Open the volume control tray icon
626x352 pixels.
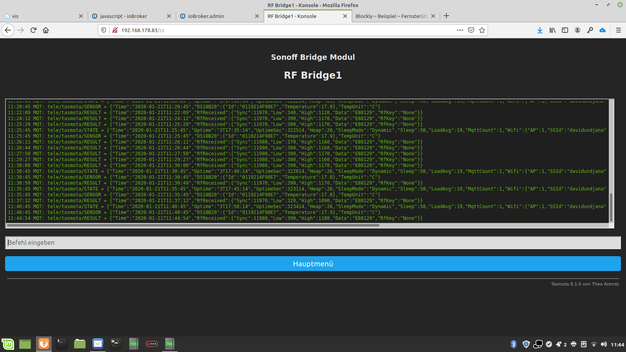click(604, 344)
